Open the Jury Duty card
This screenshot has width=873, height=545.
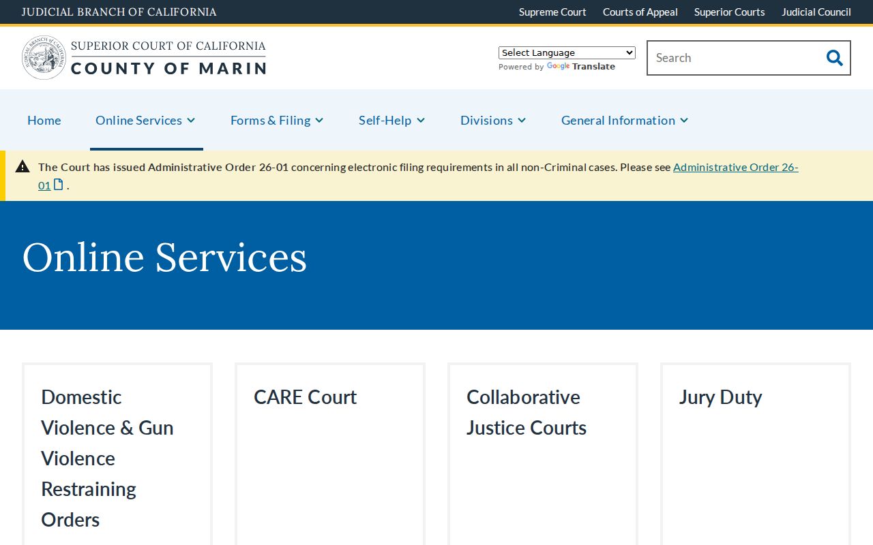click(x=756, y=454)
